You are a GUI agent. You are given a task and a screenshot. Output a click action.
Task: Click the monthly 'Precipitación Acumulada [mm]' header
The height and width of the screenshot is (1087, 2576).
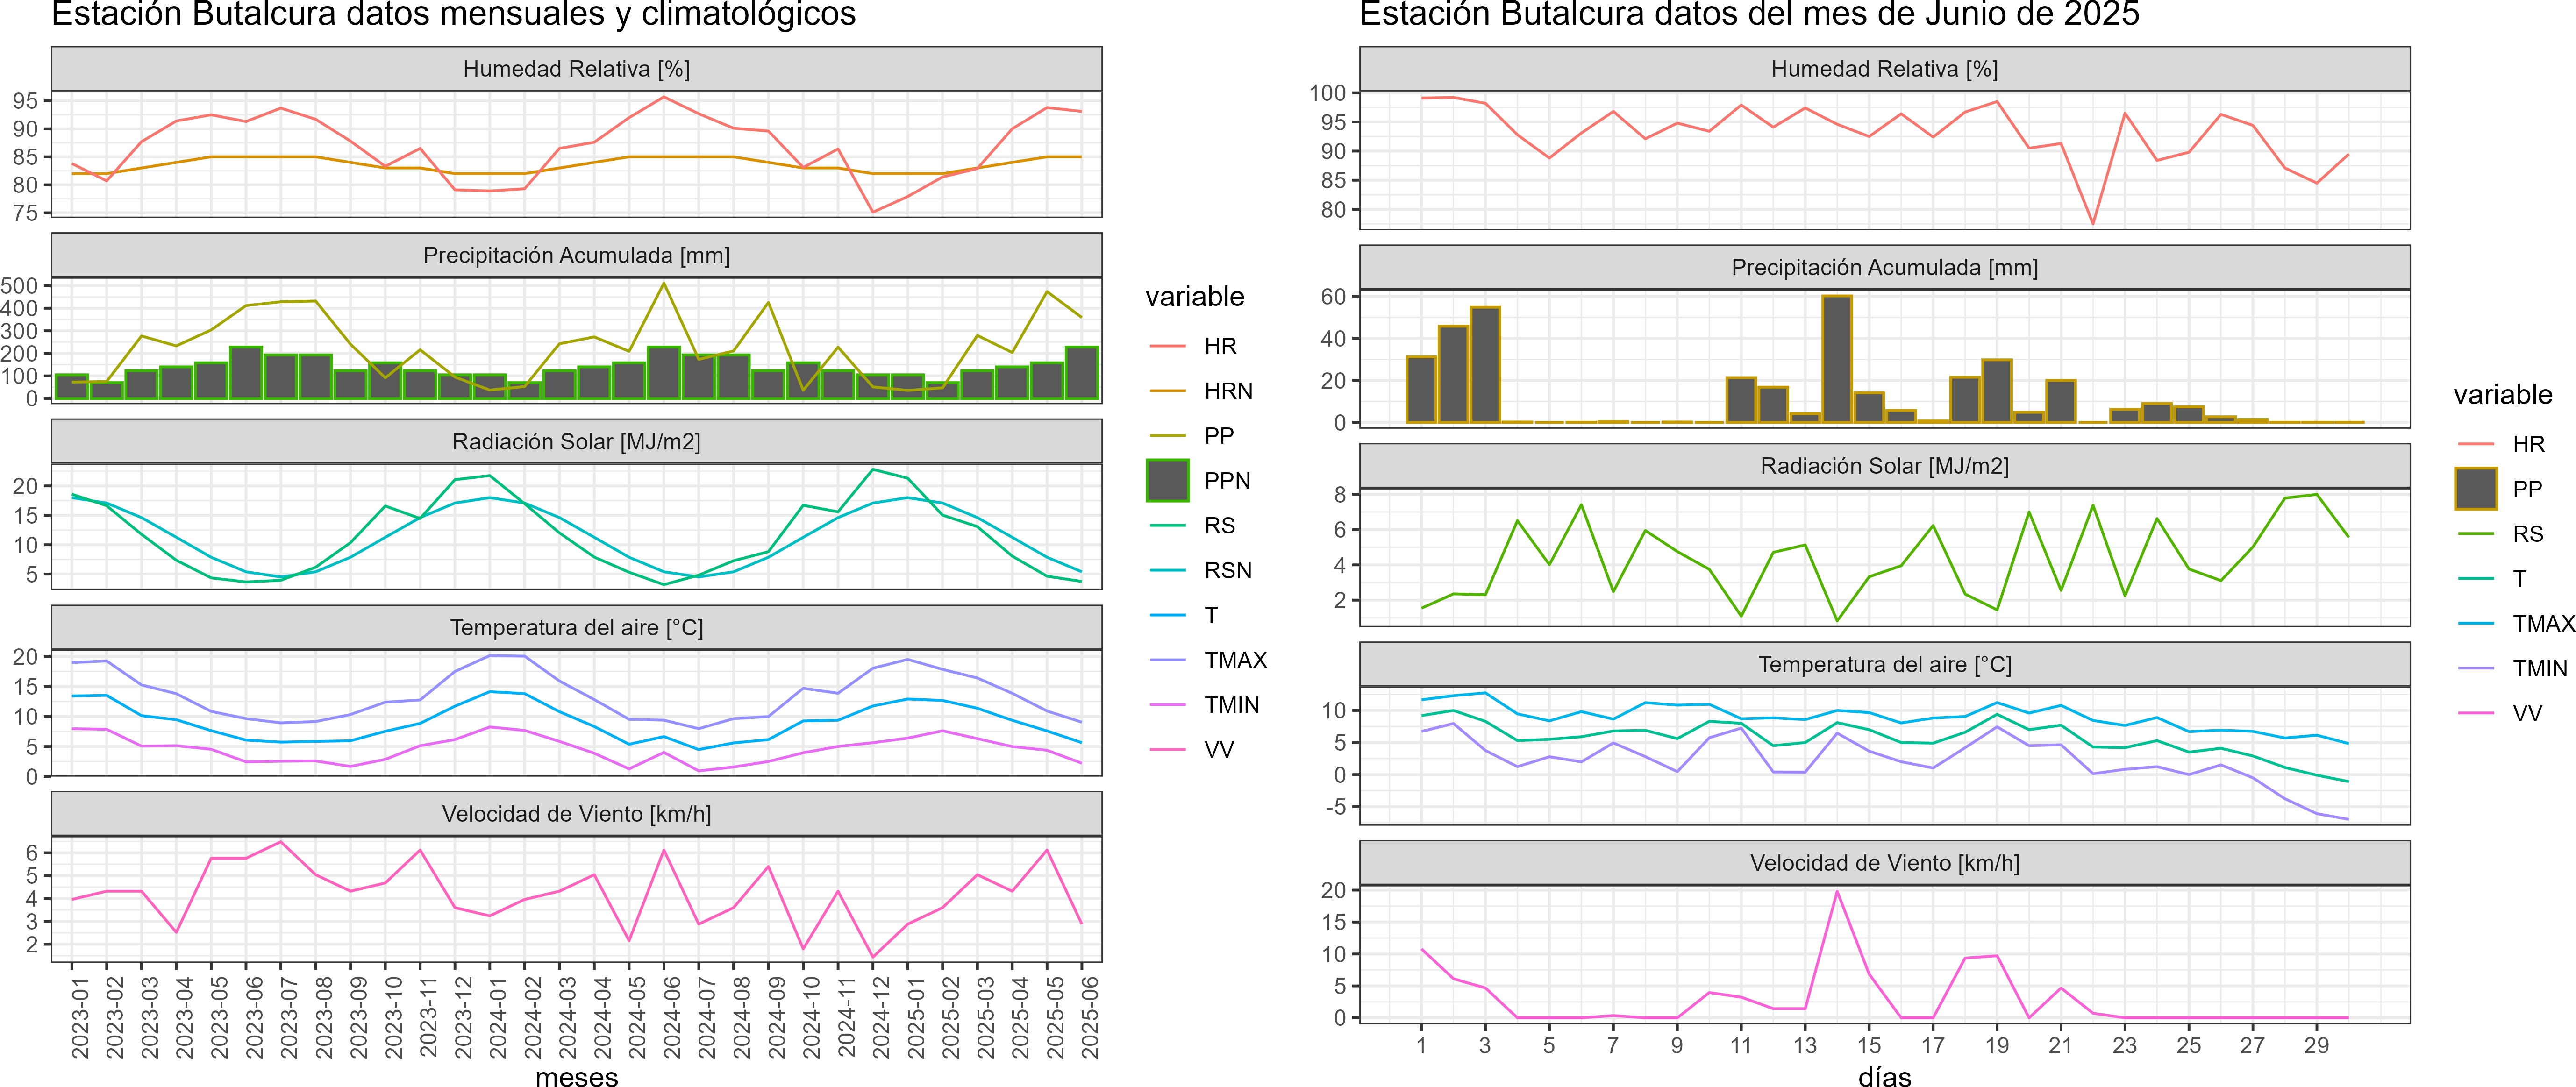(x=576, y=255)
